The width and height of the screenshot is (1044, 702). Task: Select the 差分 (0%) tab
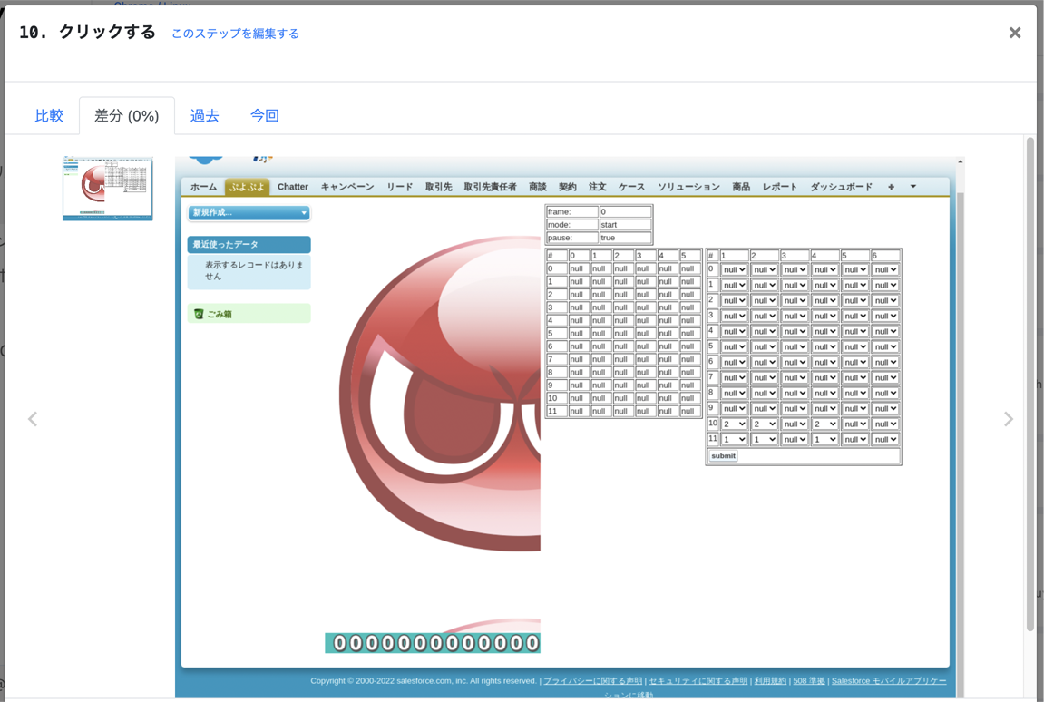tap(126, 115)
